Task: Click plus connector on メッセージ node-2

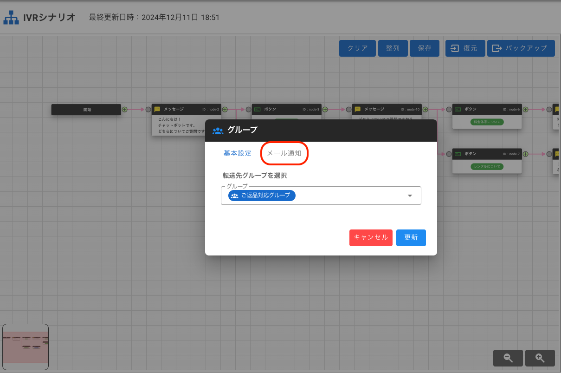Action: (x=225, y=109)
